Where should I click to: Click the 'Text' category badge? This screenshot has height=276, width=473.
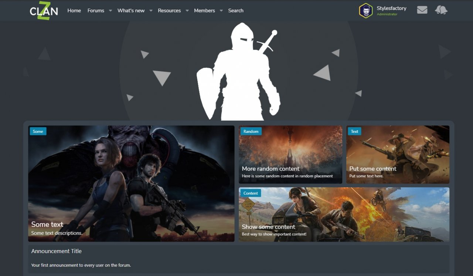point(354,131)
